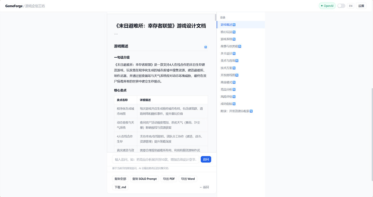
Task: Click the blue icon next to 风险评估
Action: point(234,97)
